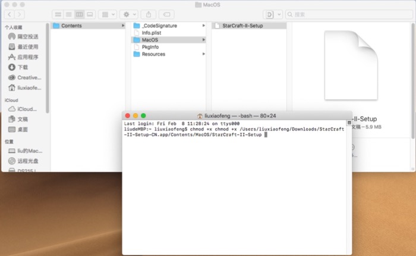Click the Share button in the Finder toolbar
Viewport: 416px width, 256px height.
coord(149,14)
